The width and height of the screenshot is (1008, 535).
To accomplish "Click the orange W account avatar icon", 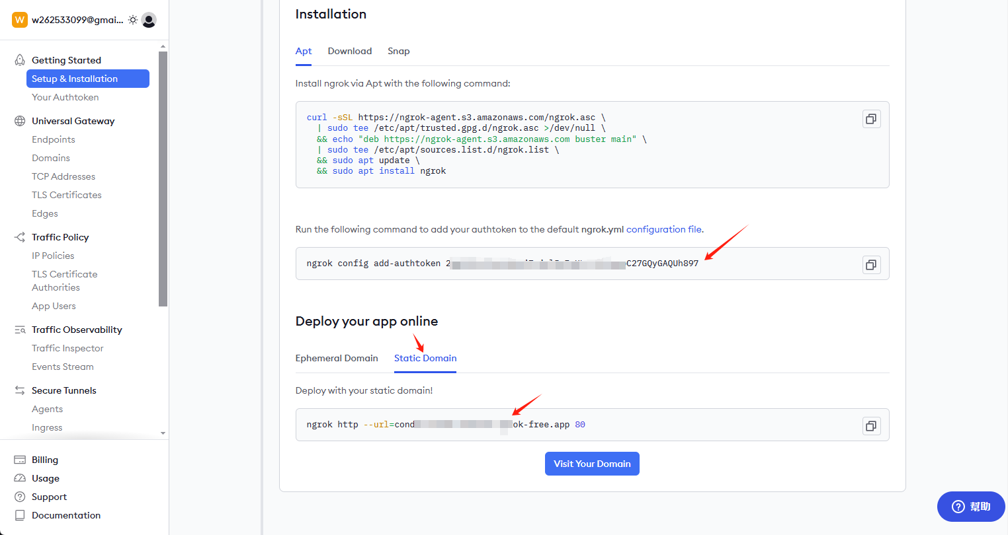I will tap(20, 20).
